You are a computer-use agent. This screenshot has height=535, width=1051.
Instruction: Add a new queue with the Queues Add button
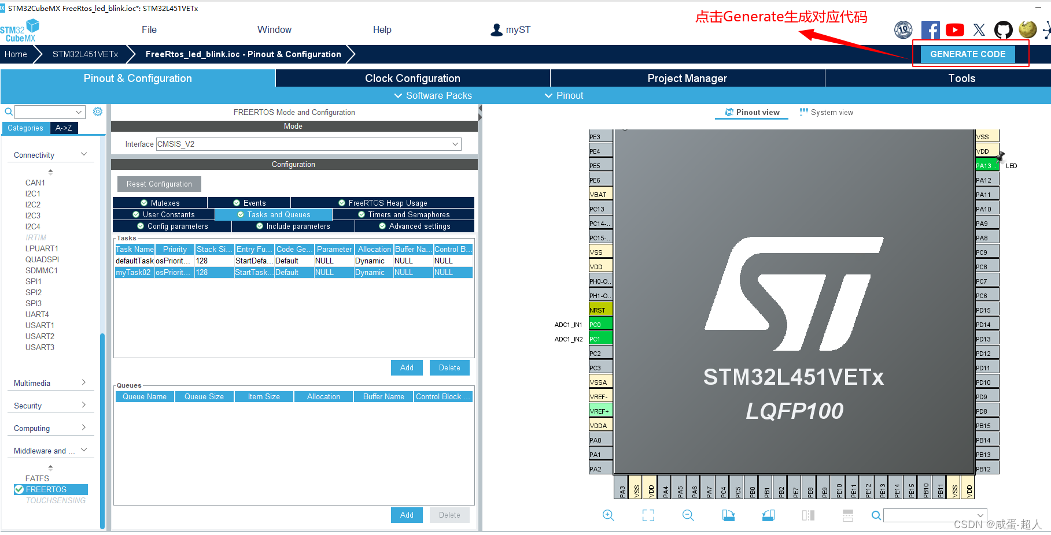point(407,515)
